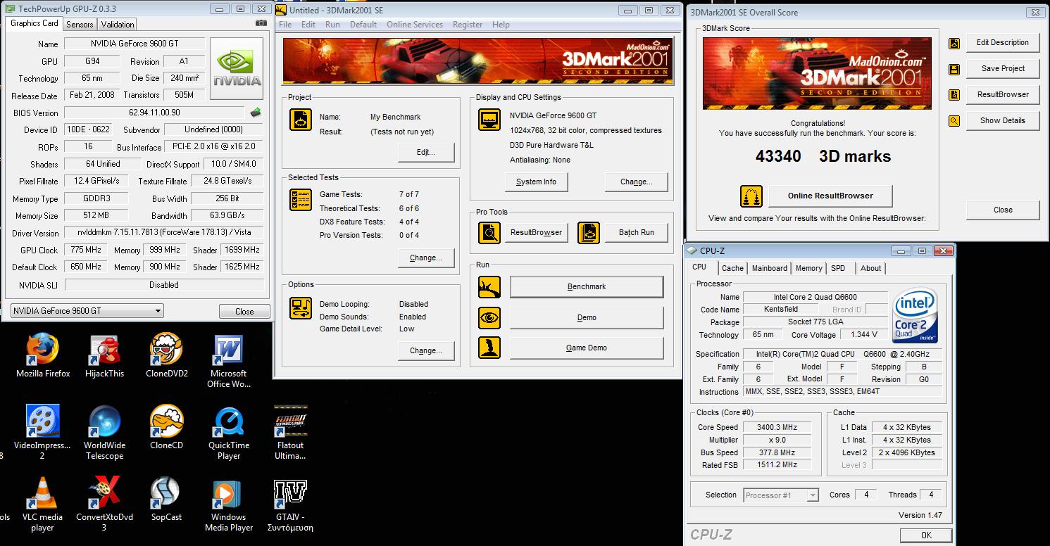
Task: Click the OK button in CPU-Z
Action: pyautogui.click(x=926, y=535)
